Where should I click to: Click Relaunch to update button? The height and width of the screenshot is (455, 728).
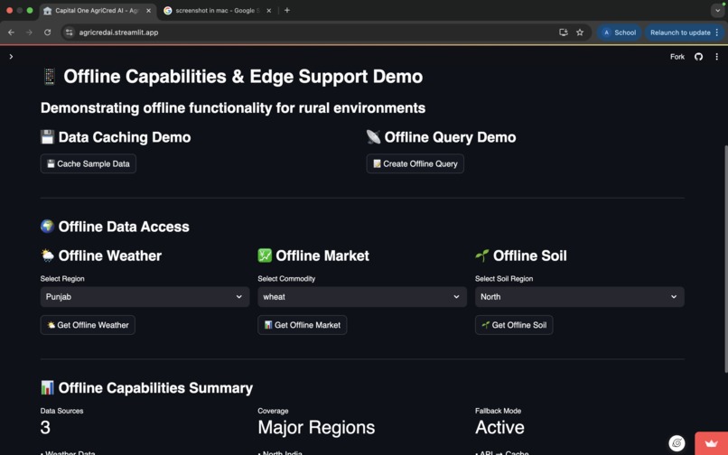click(685, 32)
